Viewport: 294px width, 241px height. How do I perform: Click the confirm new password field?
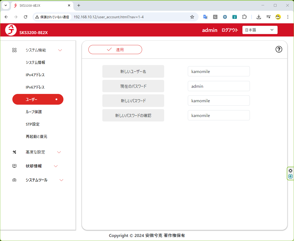click(219, 115)
